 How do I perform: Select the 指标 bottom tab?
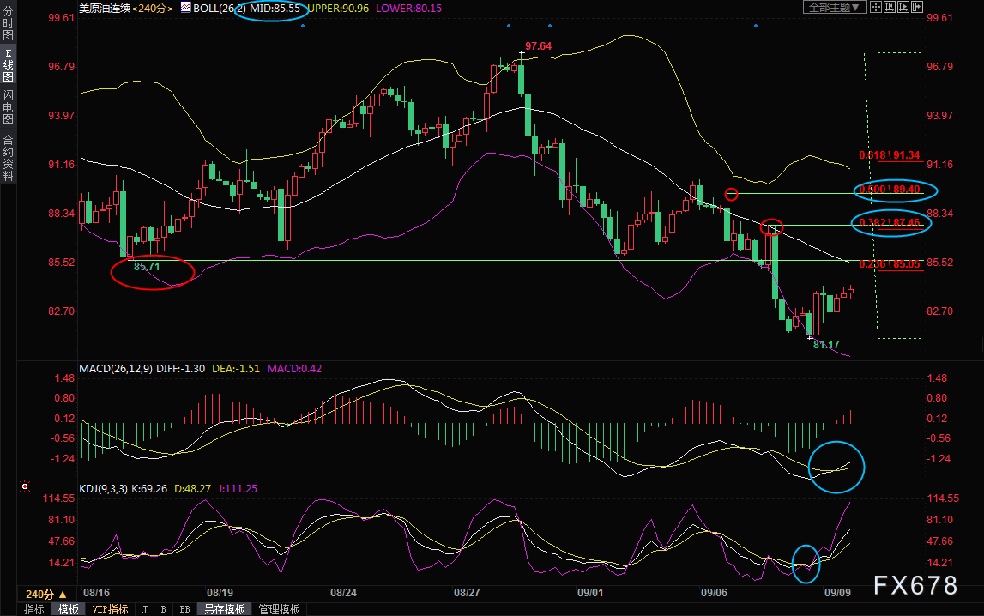coord(34,609)
